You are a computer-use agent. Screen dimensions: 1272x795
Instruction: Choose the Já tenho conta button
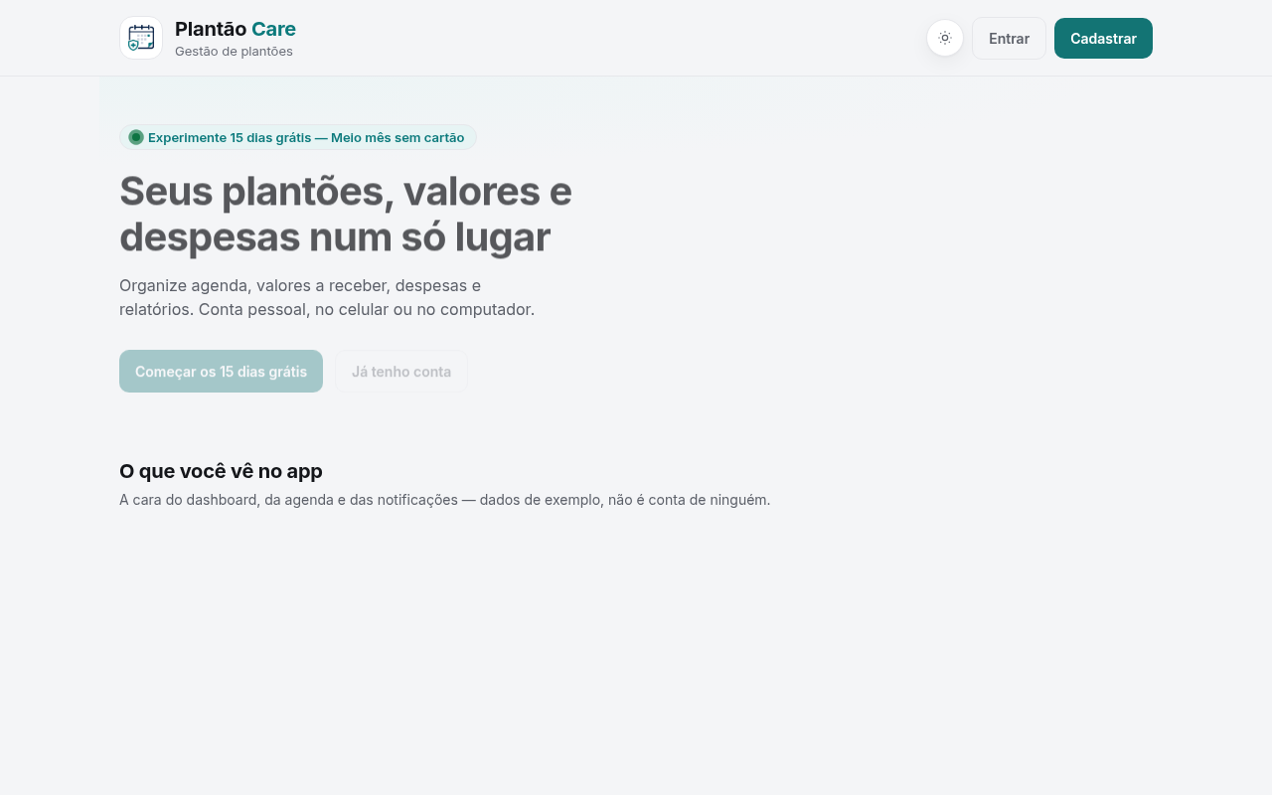tap(401, 372)
